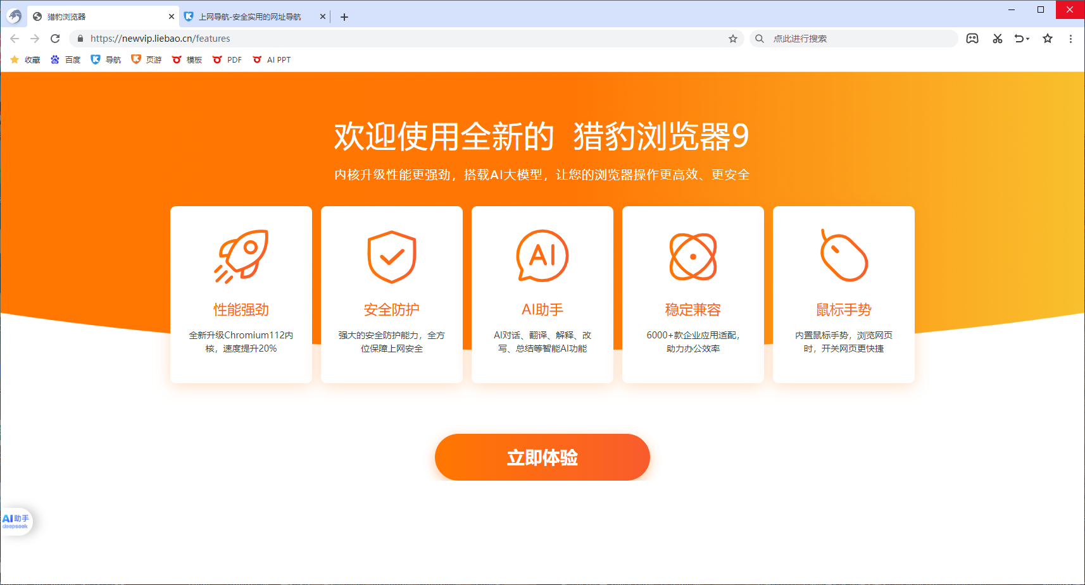
Task: Open the 页游 bookmark
Action: click(146, 59)
